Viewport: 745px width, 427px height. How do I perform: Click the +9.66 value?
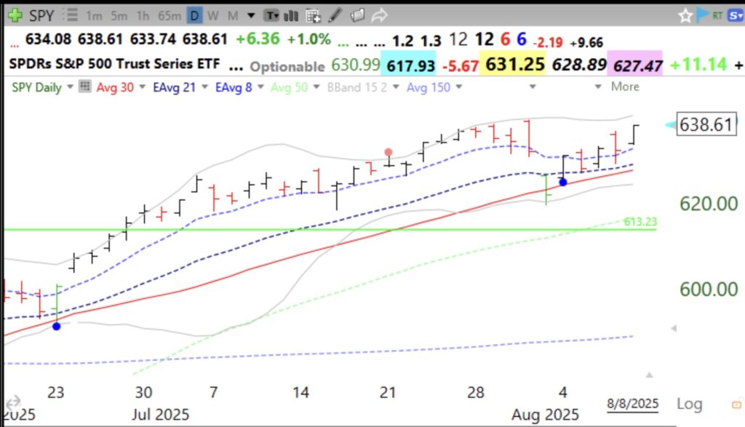(x=586, y=43)
